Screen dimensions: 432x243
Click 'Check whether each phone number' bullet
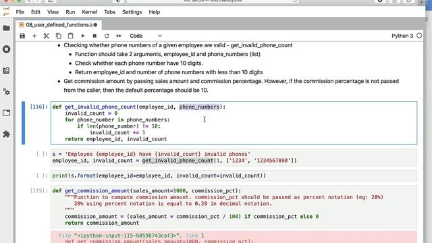point(139,63)
